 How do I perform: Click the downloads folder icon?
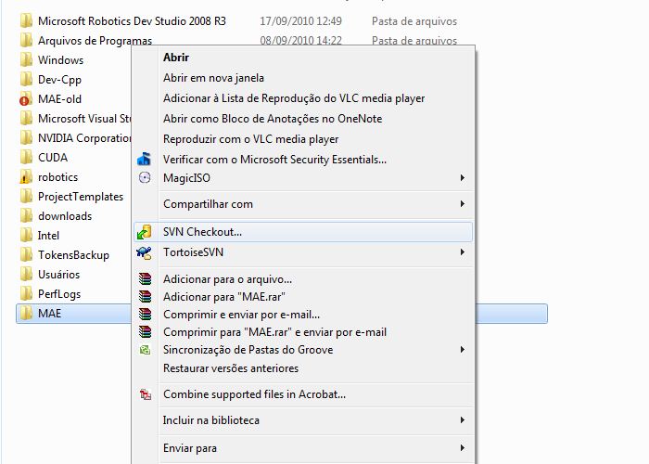click(26, 215)
